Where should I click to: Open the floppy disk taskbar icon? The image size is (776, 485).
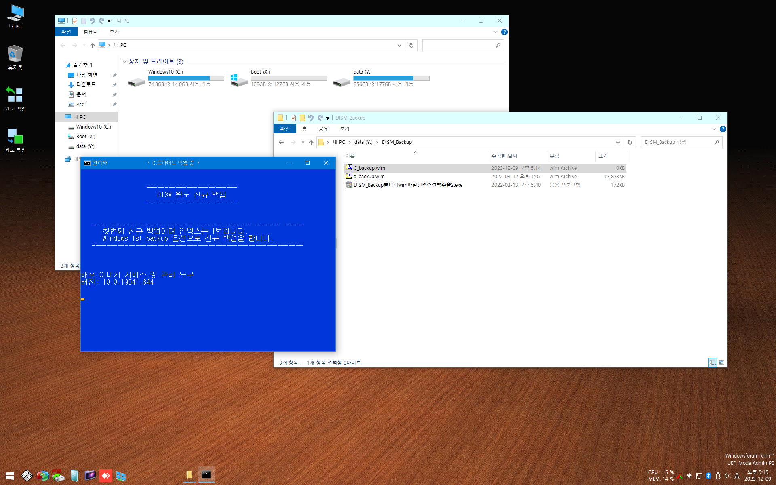pyautogui.click(x=27, y=476)
